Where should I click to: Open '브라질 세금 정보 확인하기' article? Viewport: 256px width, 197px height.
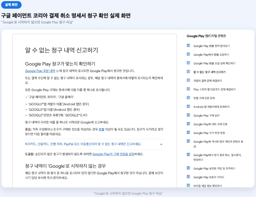[x=208, y=186]
